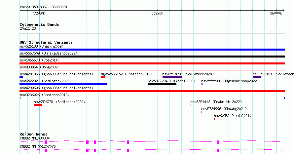
Task: Click the blue nsv6522921 variant bar
Action: click(x=63, y=84)
